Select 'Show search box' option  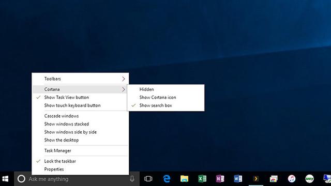coord(165,105)
